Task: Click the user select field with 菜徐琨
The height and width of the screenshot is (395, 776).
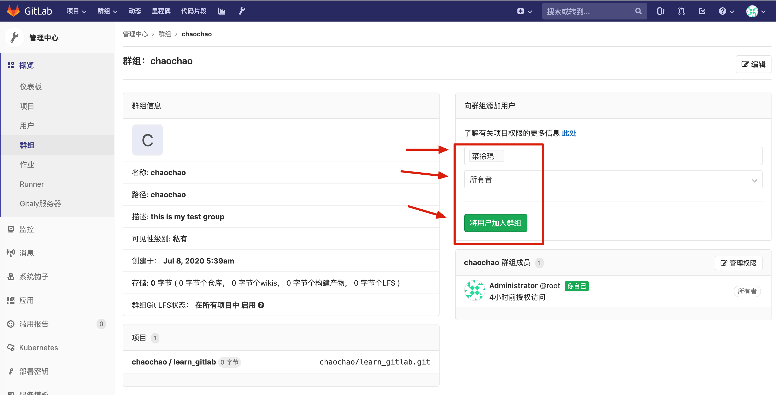Action: coord(613,156)
